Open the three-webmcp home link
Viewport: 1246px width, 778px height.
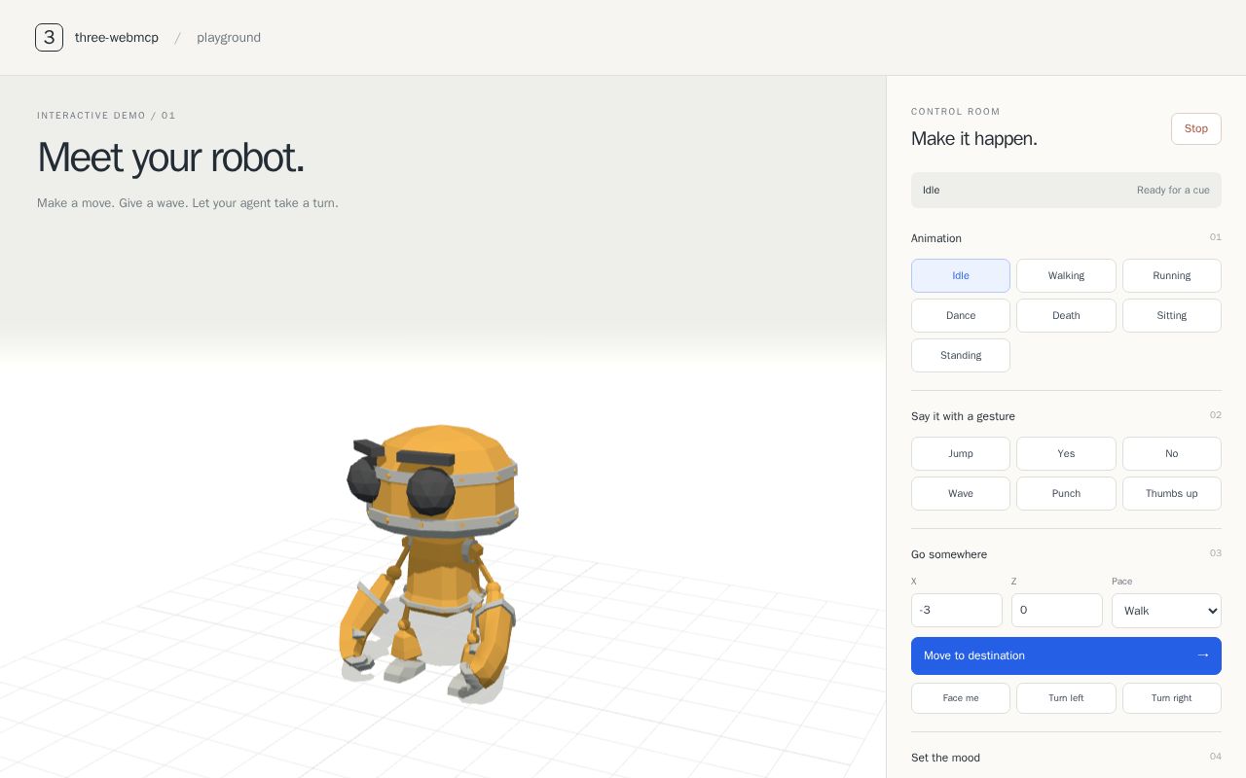click(x=117, y=38)
